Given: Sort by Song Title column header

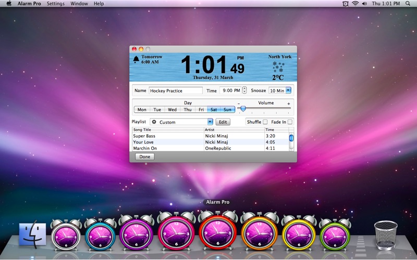Looking at the screenshot, I should [168, 129].
